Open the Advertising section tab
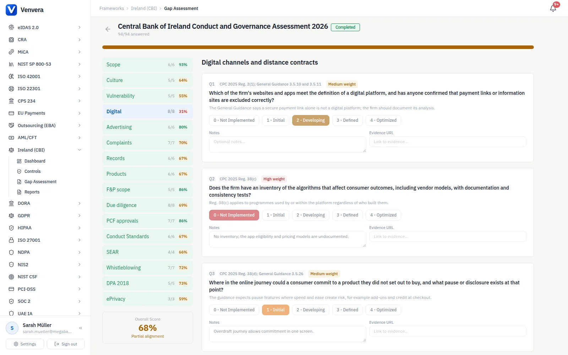Viewport: 568px width, 355px height. [x=148, y=127]
